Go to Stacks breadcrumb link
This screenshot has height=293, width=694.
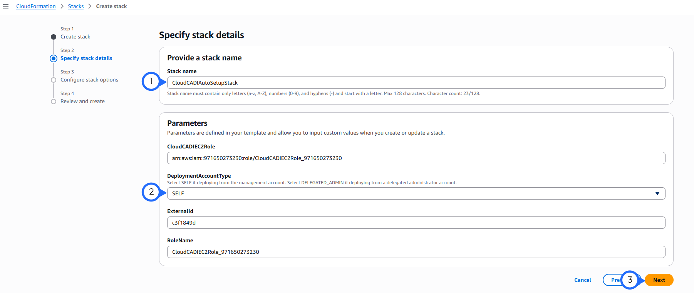pyautogui.click(x=75, y=6)
